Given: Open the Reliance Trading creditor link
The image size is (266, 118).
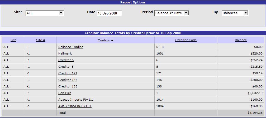Looking at the screenshot, I should 71,47.
